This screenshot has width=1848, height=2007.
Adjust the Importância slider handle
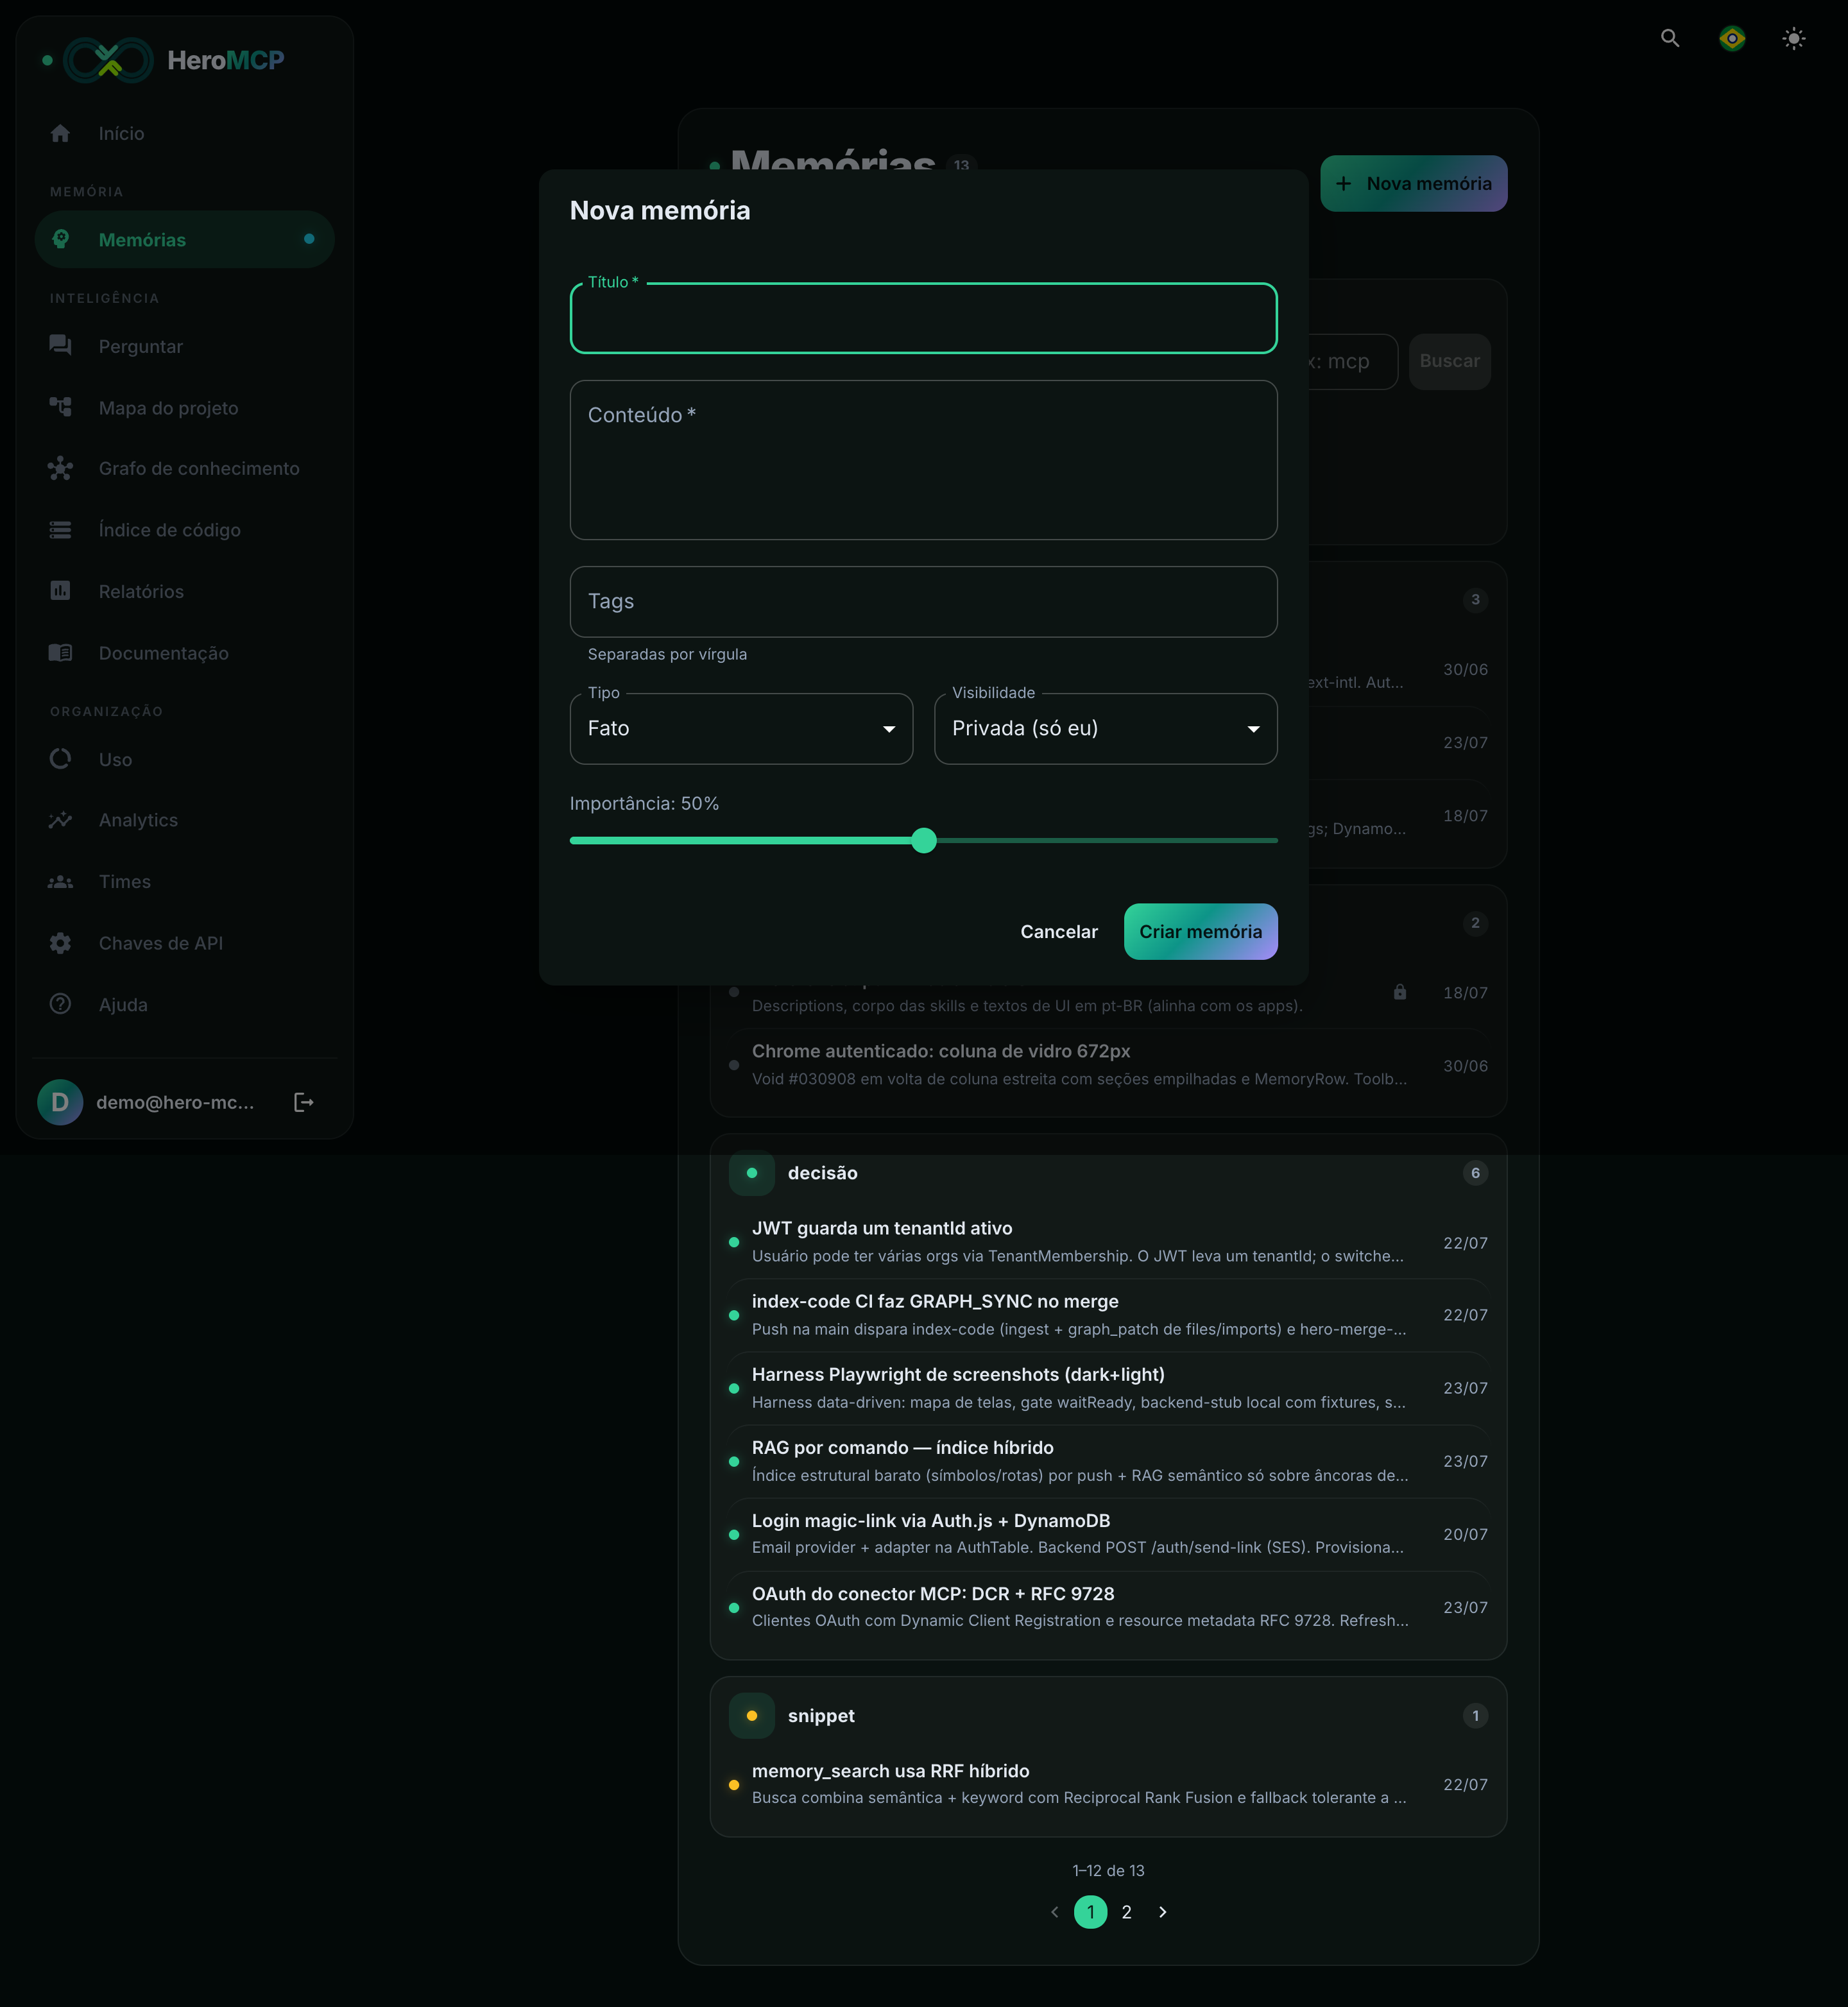click(x=924, y=840)
